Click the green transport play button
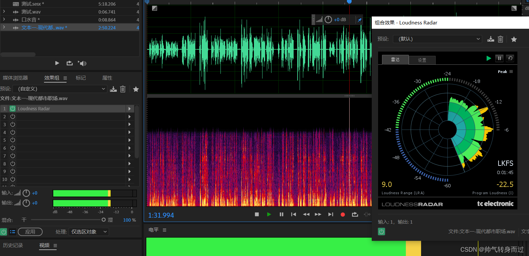 point(269,214)
